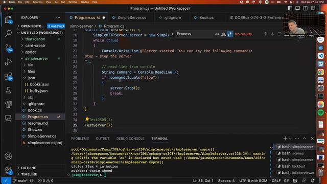Click Spaces: 4 indentation setting

click(x=226, y=180)
